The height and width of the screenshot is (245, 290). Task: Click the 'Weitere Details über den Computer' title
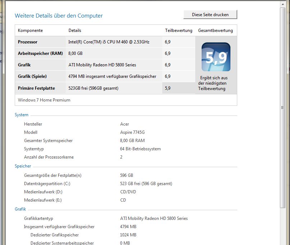(x=59, y=16)
